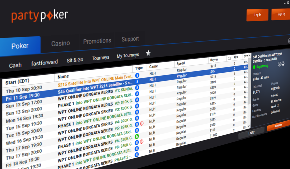This screenshot has height=169, width=290.
Task: Click 8-max icon in BORGATA SERIES PHASE 2 row
Action: (x=137, y=155)
